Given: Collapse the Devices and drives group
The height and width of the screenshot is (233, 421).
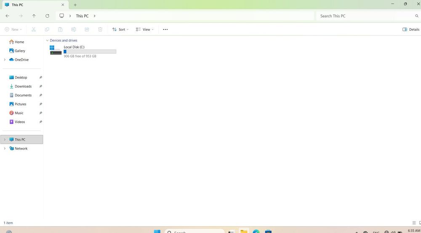Looking at the screenshot, I should [x=47, y=40].
